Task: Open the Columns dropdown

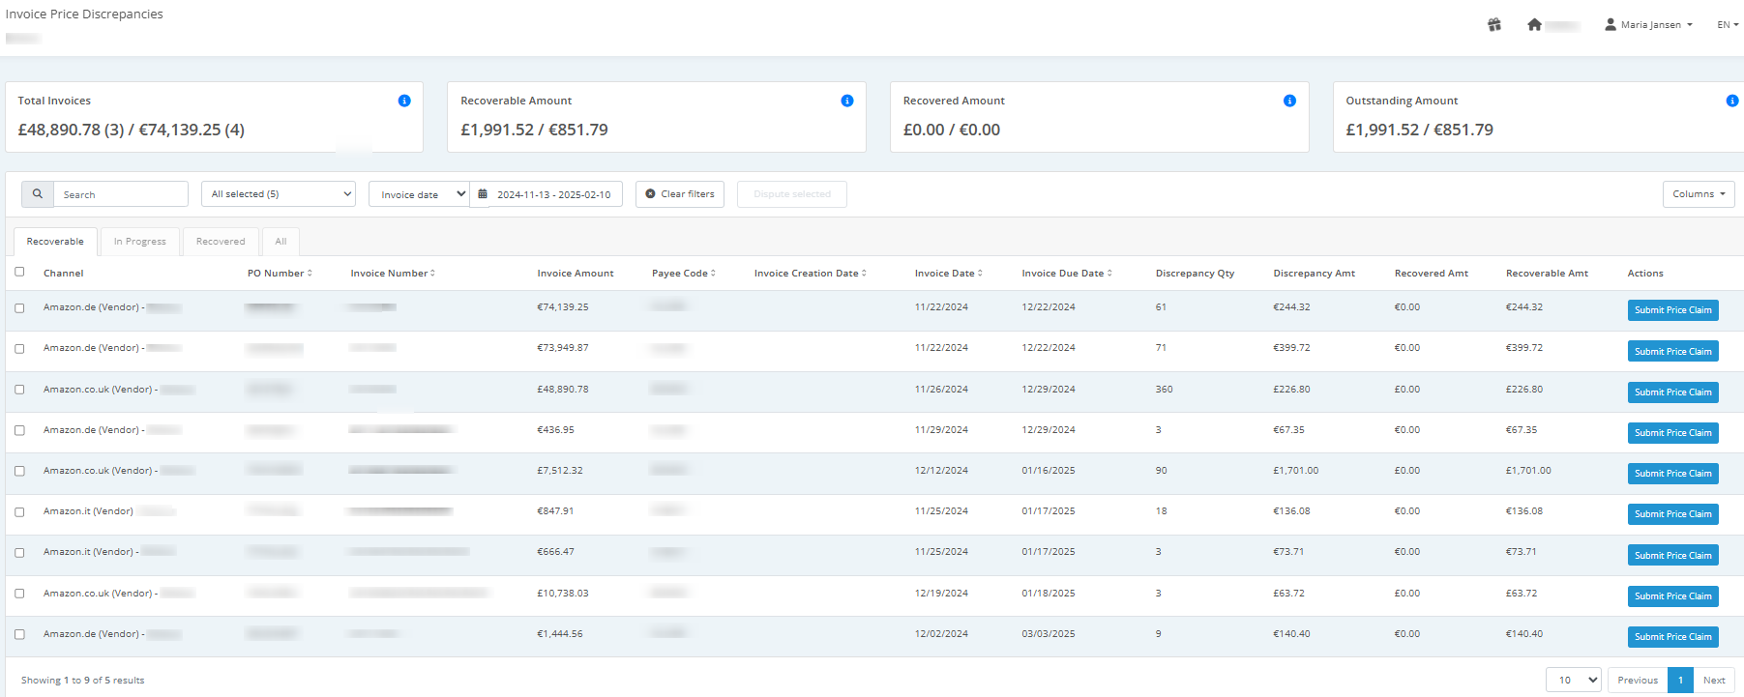Action: point(1699,194)
